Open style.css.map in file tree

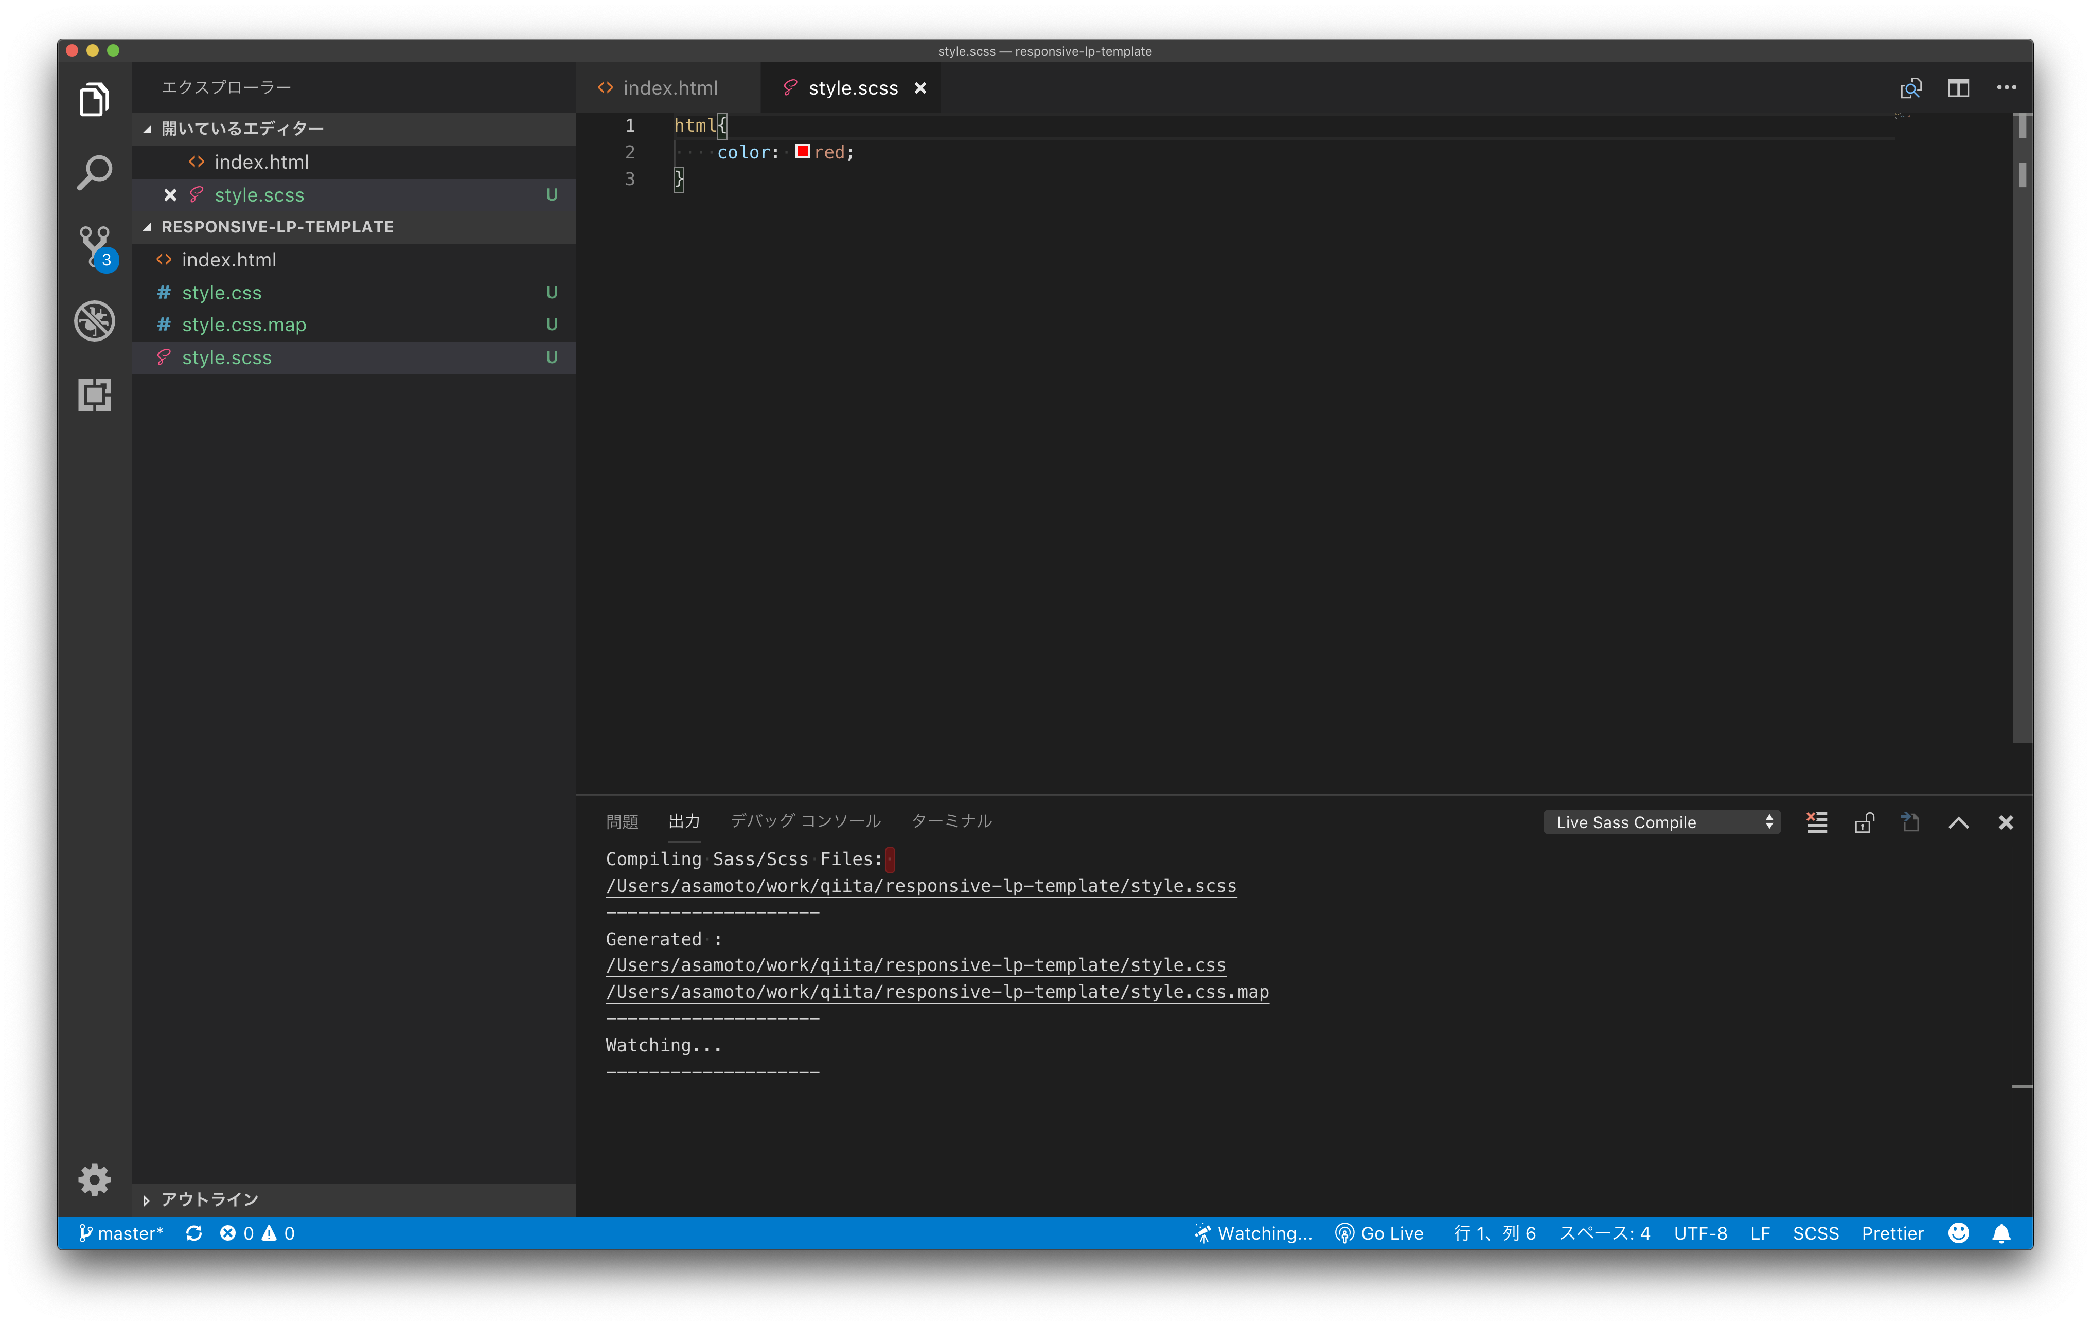coord(353,325)
